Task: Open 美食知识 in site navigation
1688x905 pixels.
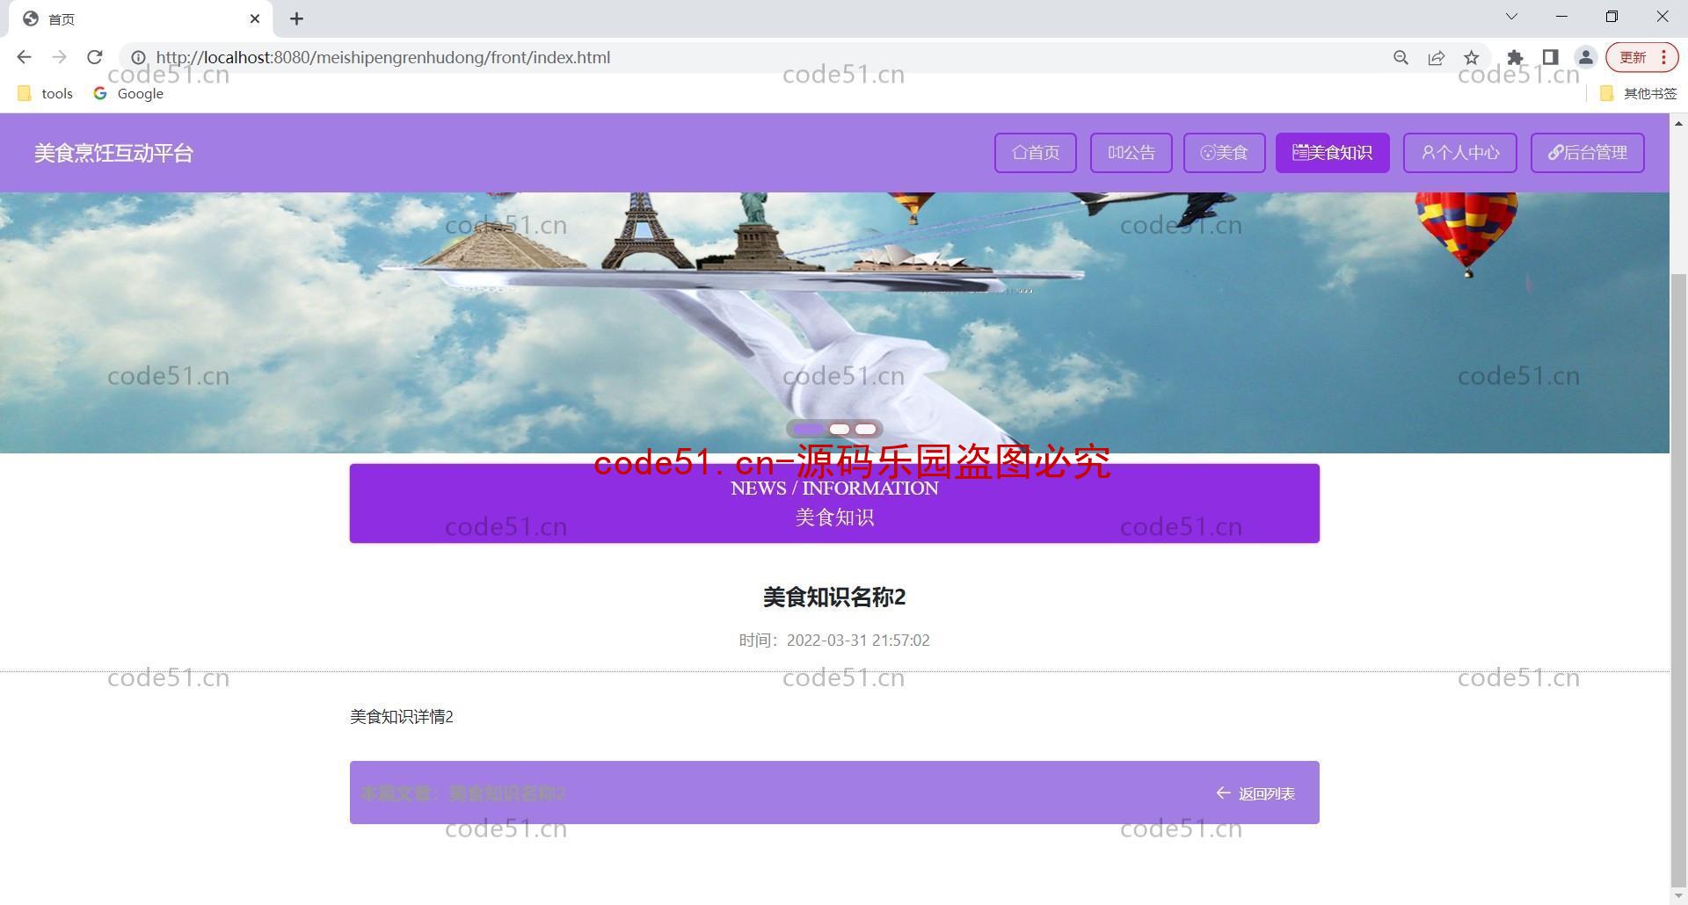Action: pos(1333,153)
